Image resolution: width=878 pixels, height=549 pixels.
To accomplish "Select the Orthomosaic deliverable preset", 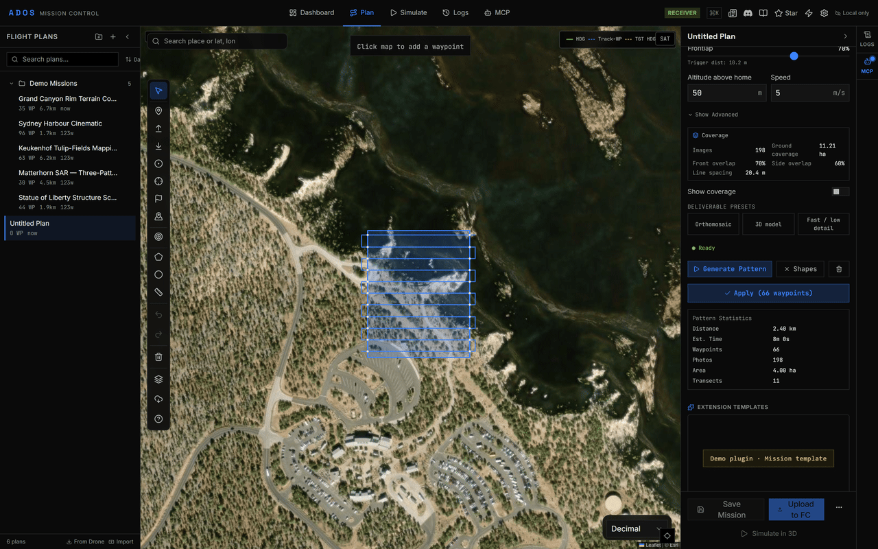I will (713, 224).
